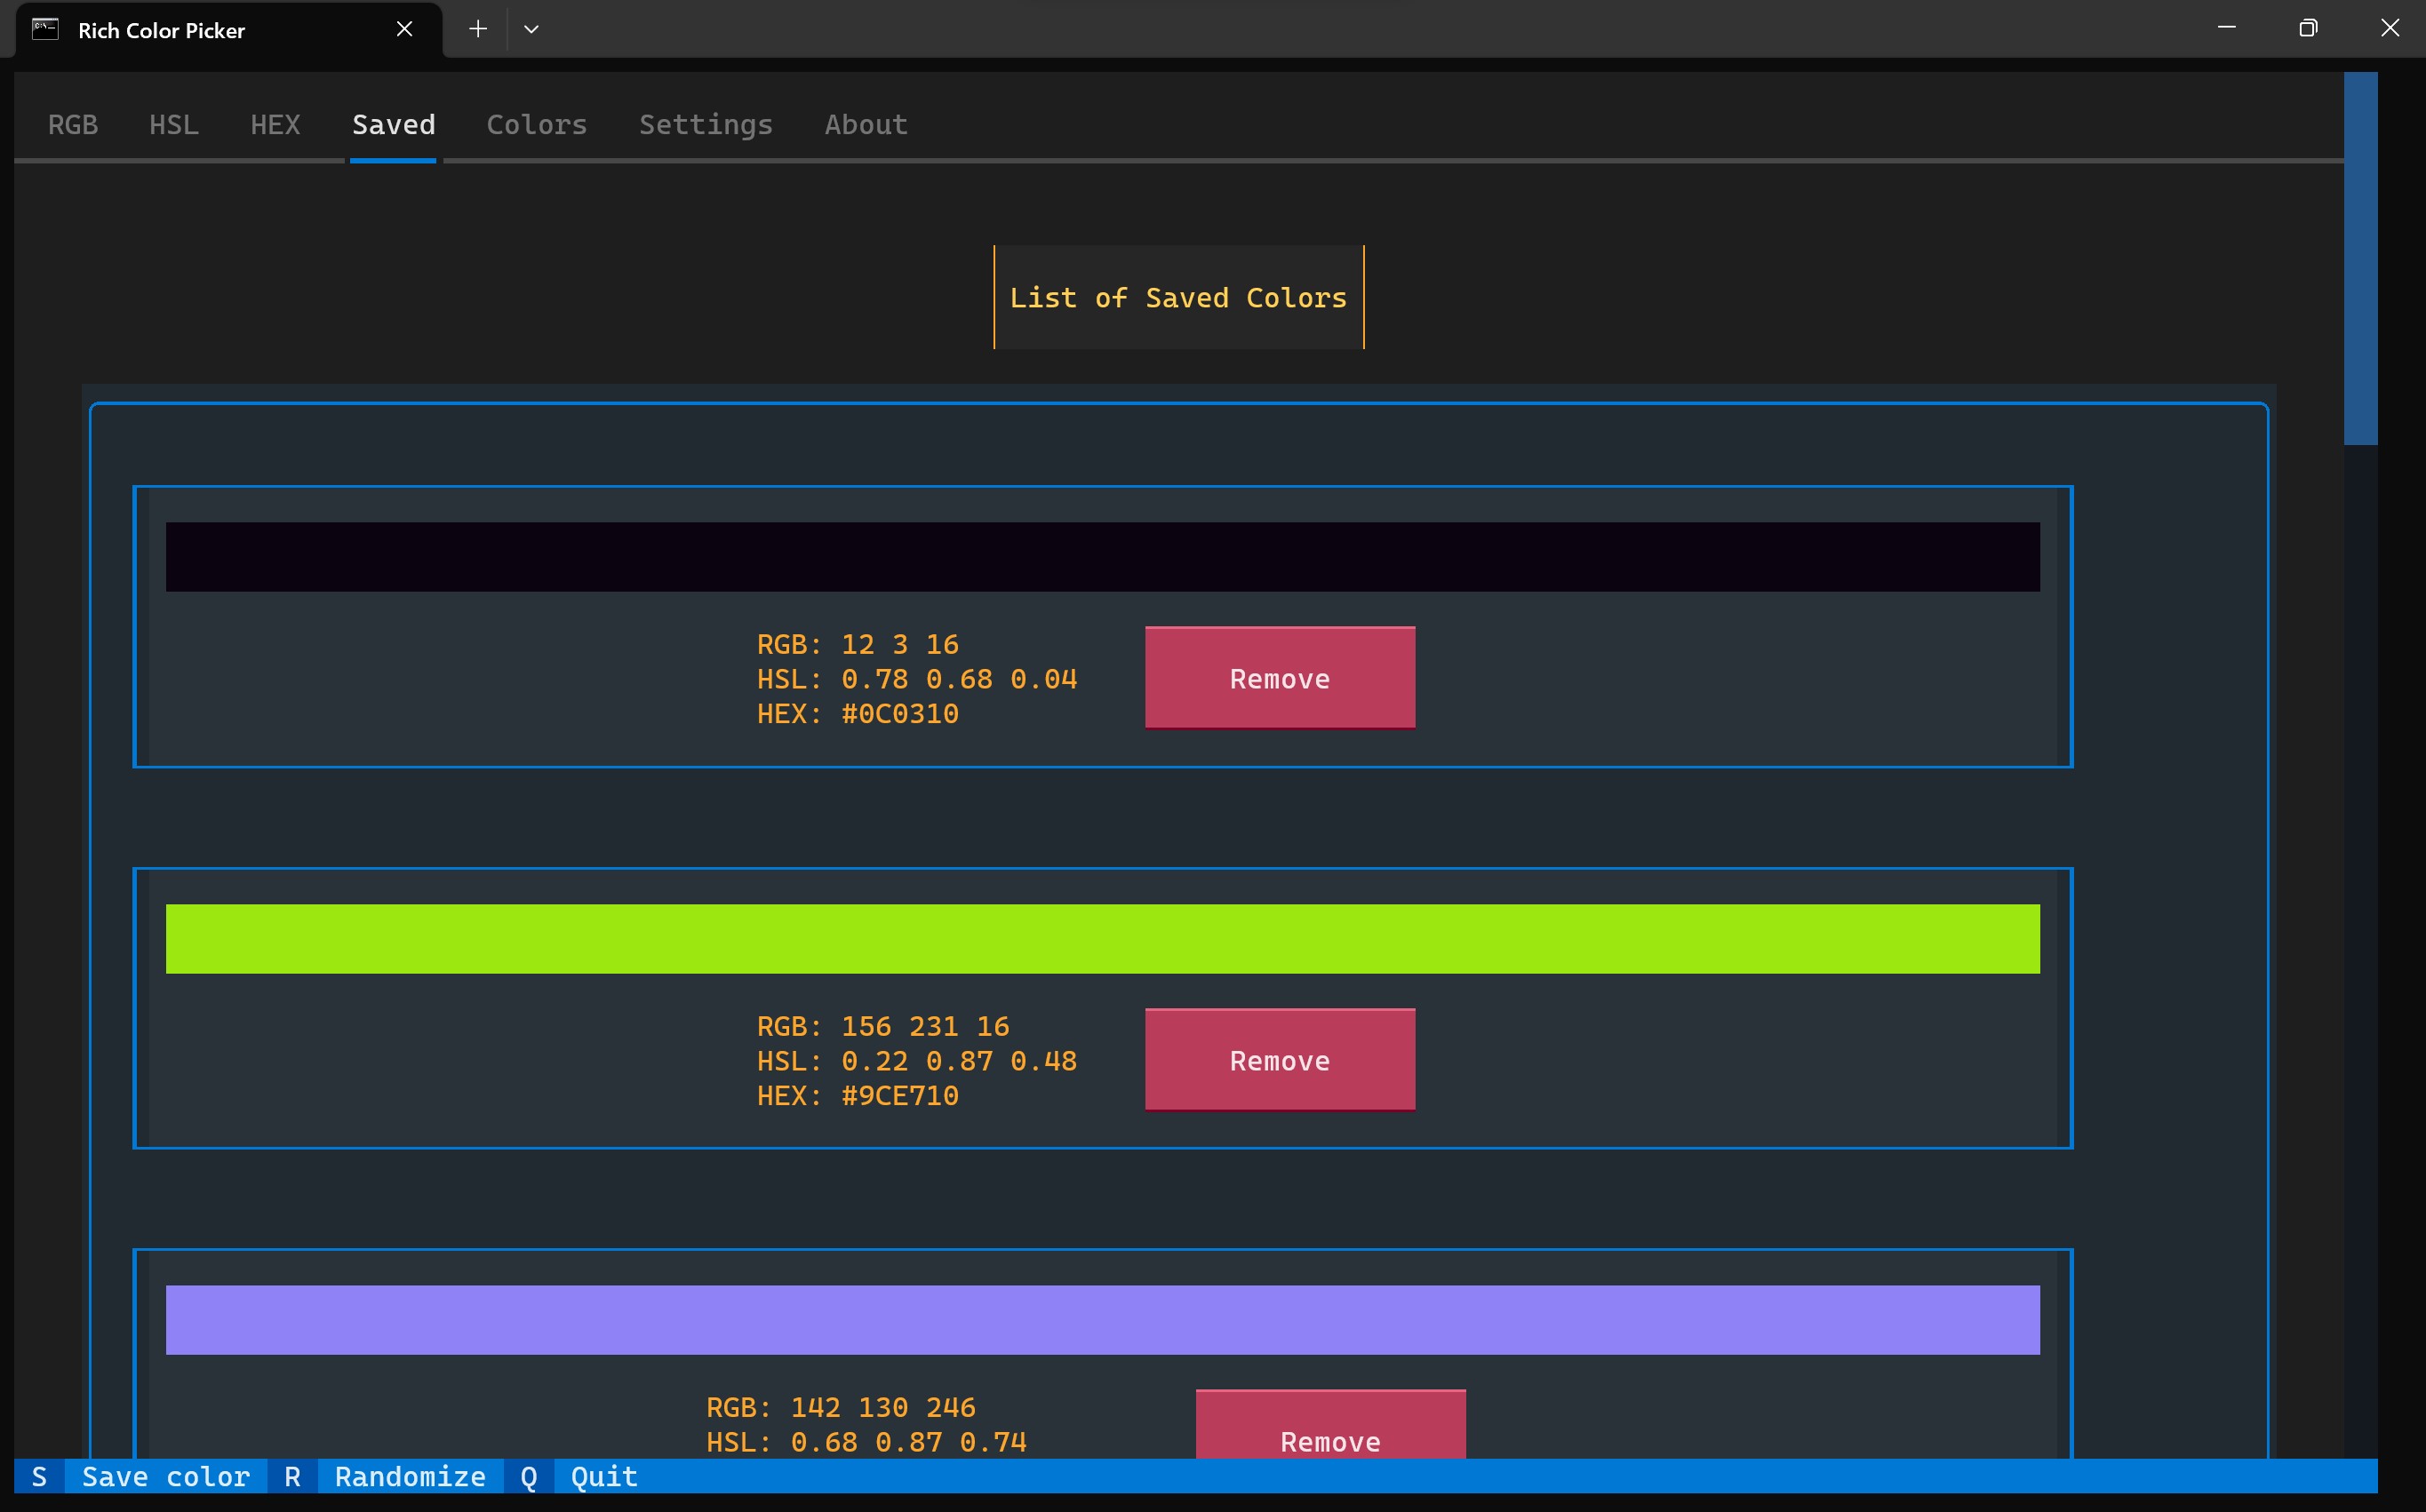
Task: Open the About tab
Action: coord(865,125)
